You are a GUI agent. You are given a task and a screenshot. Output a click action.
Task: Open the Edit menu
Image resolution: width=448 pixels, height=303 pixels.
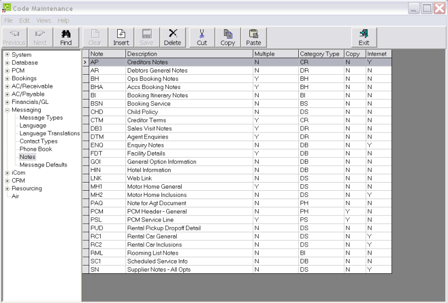pyautogui.click(x=24, y=20)
